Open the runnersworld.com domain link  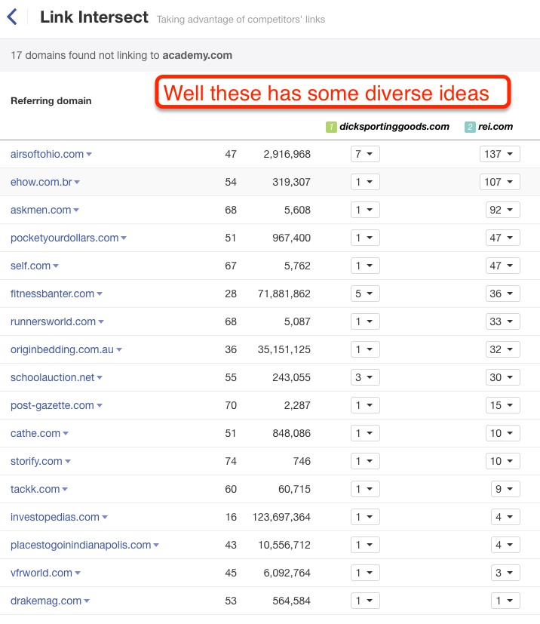point(53,321)
